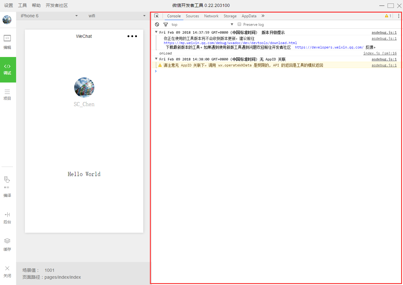Enable the Preserve log checkbox
Image resolution: width=403 pixels, height=285 pixels.
point(239,24)
